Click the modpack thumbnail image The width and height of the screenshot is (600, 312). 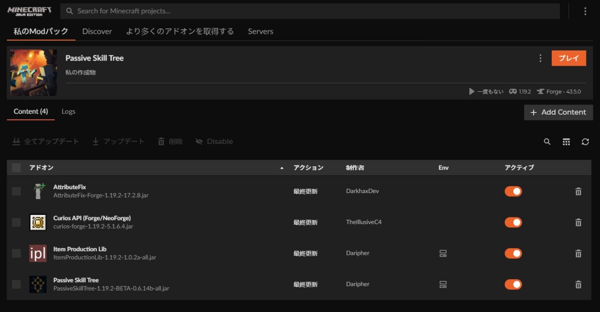pyautogui.click(x=34, y=73)
